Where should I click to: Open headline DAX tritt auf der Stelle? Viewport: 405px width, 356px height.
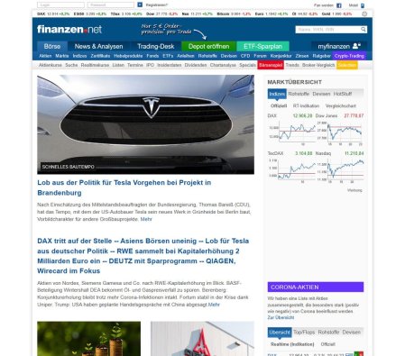[143, 256]
